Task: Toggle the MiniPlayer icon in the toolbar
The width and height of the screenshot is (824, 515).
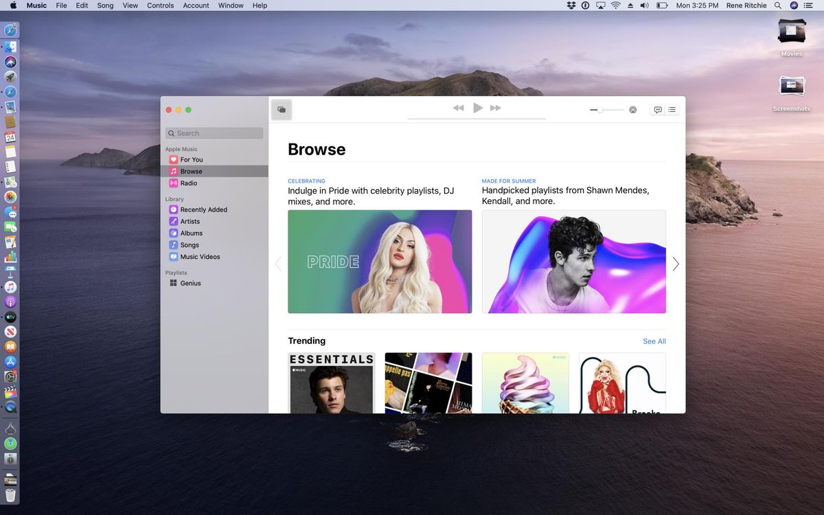Action: 282,109
